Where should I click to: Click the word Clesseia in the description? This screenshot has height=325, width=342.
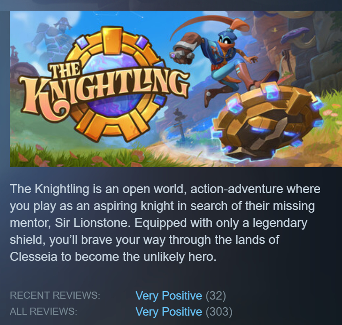[34, 256]
